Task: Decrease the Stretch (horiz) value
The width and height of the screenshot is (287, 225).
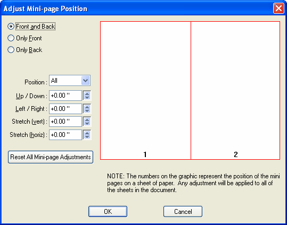Action: click(x=87, y=137)
